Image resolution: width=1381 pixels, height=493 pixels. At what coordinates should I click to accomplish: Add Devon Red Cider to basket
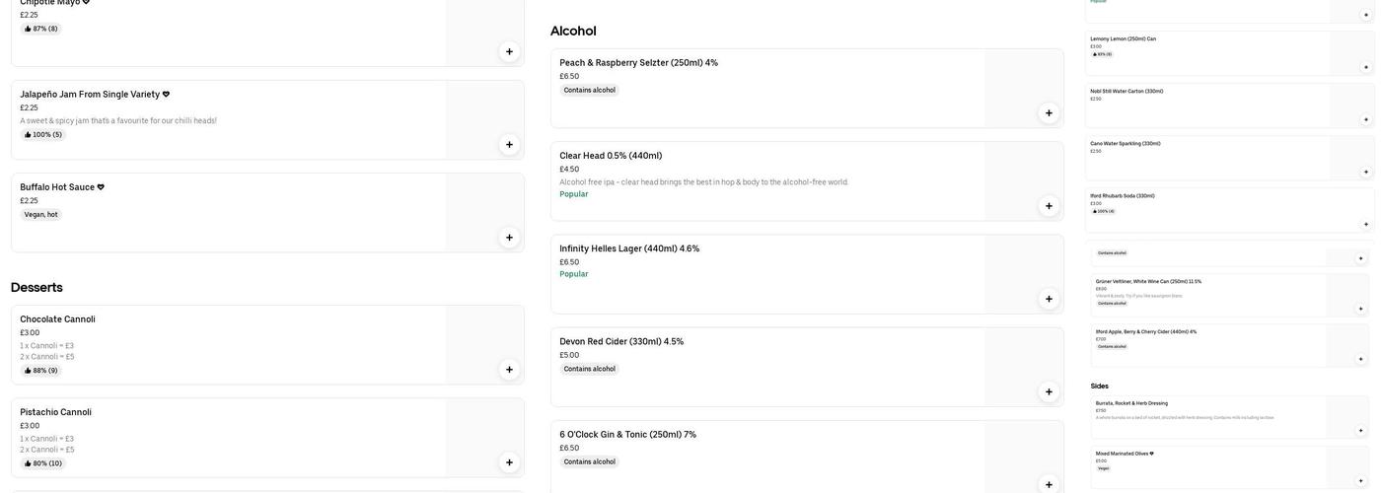coord(1049,392)
